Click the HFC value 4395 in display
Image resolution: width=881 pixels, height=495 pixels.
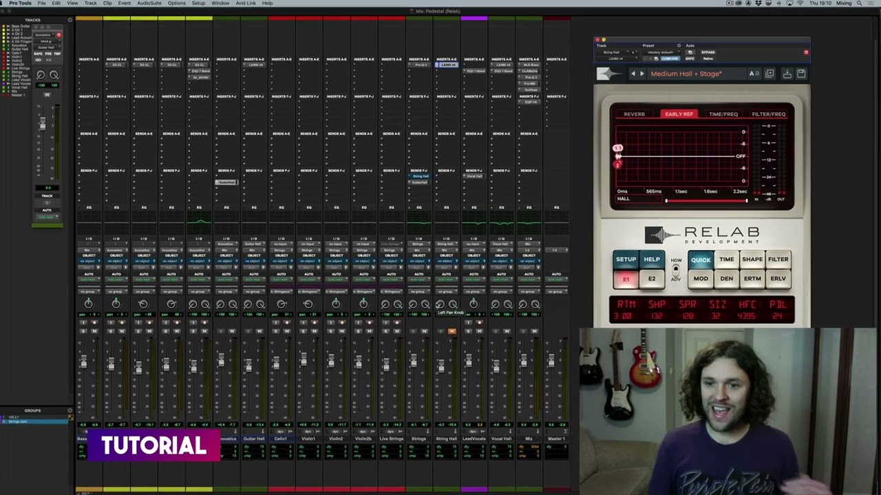tap(746, 316)
